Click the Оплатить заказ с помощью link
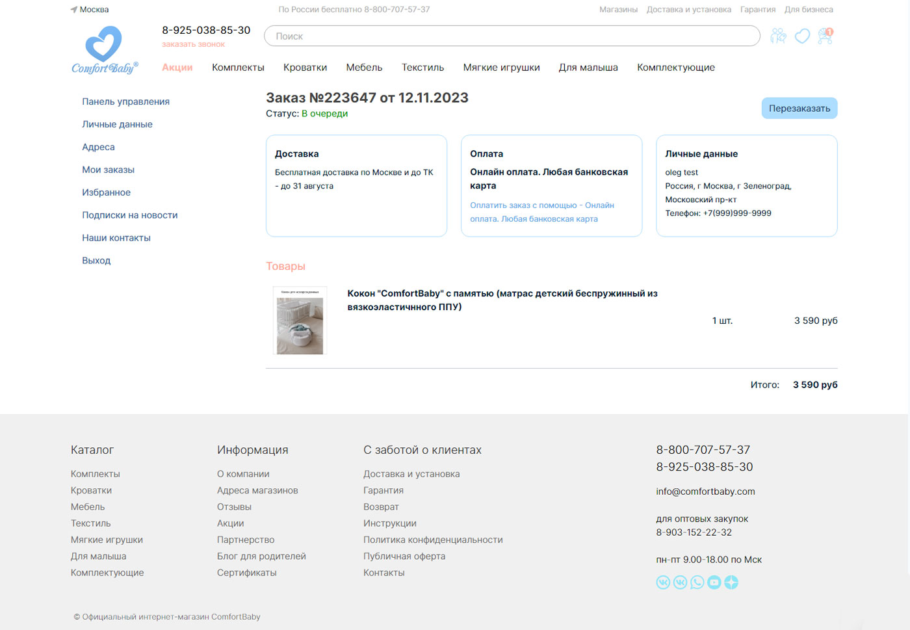This screenshot has width=910, height=630. coord(541,212)
